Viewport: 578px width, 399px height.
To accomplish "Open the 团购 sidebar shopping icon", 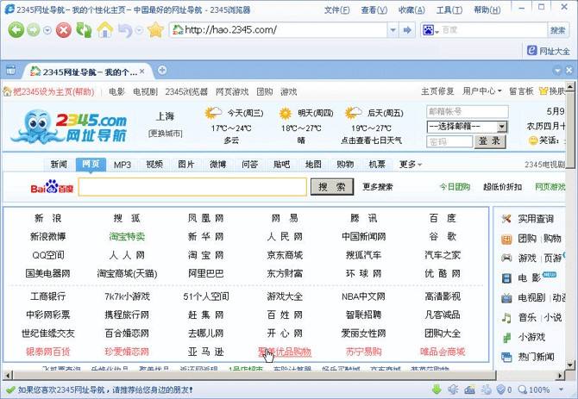I will pos(506,240).
